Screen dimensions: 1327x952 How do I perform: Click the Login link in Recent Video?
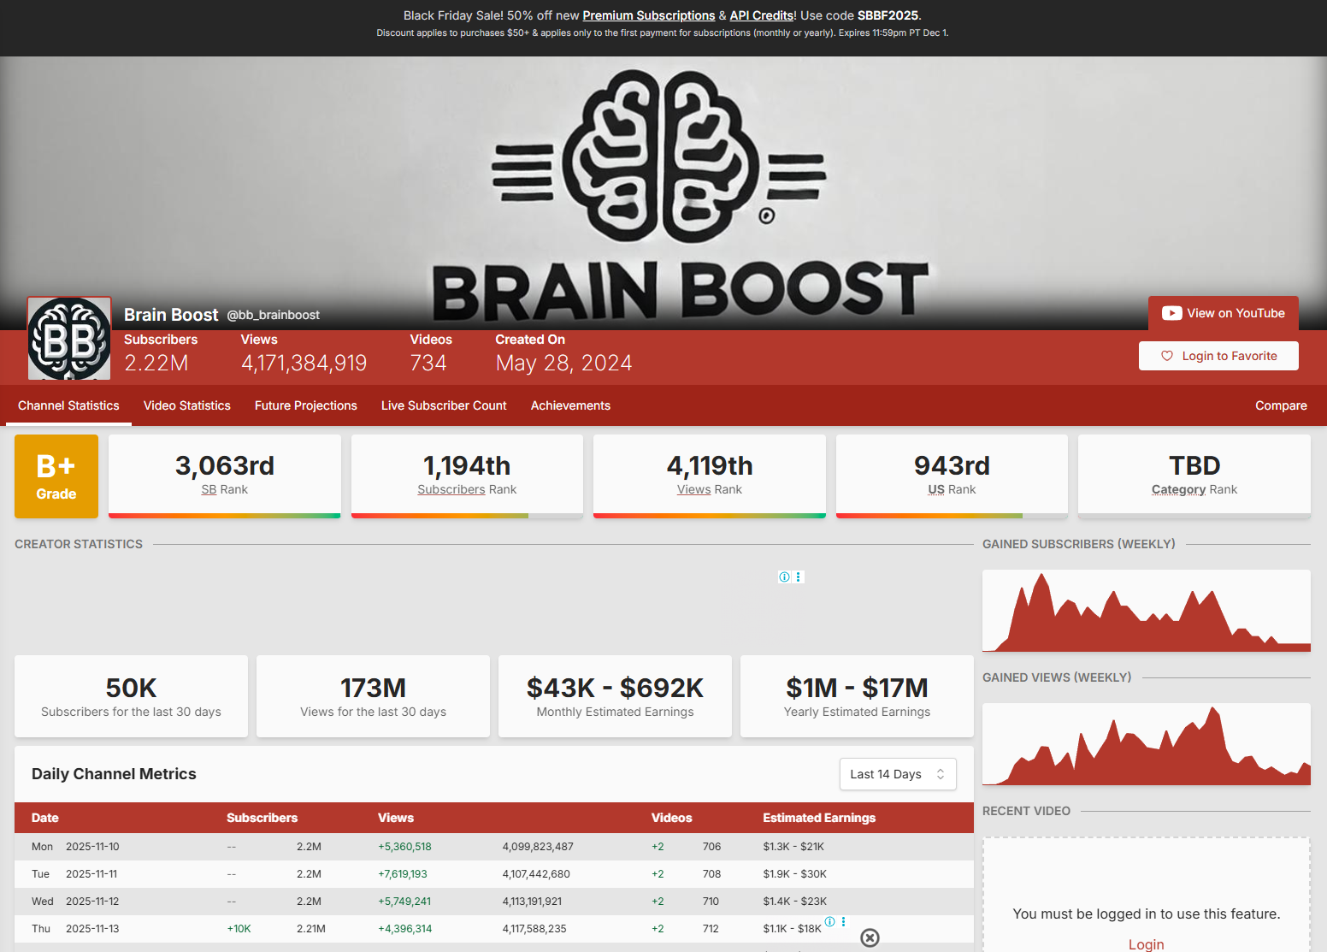point(1146,944)
